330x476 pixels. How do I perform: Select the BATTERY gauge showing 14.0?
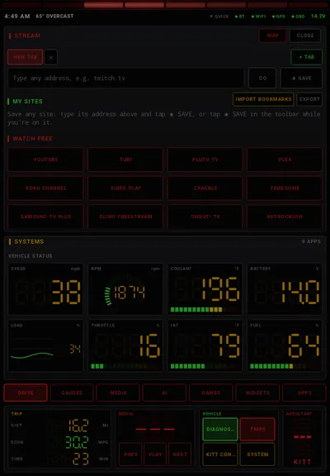click(285, 289)
